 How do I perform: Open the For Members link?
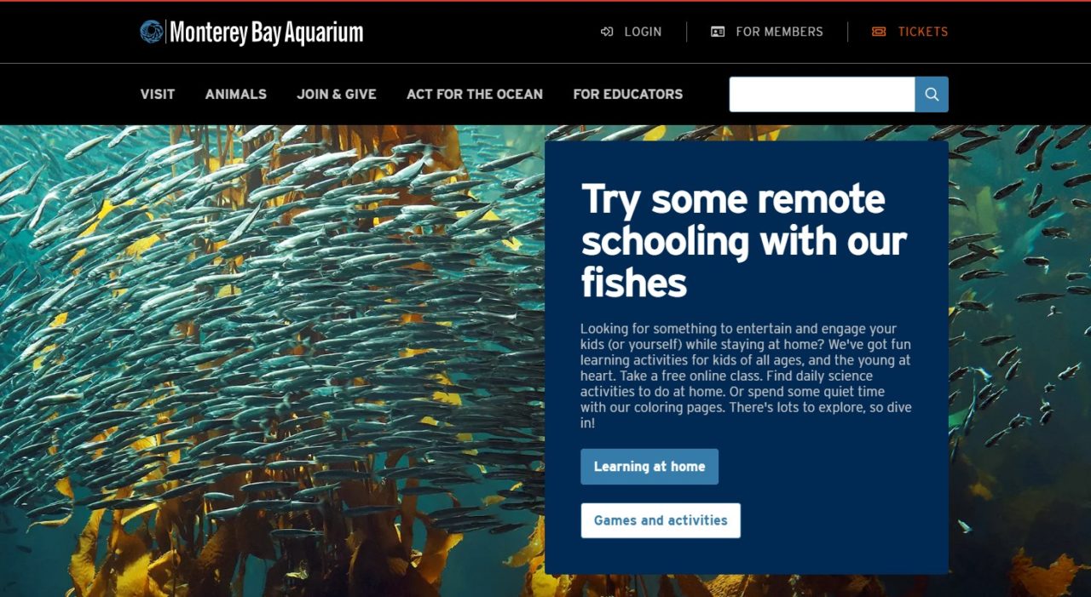[779, 32]
